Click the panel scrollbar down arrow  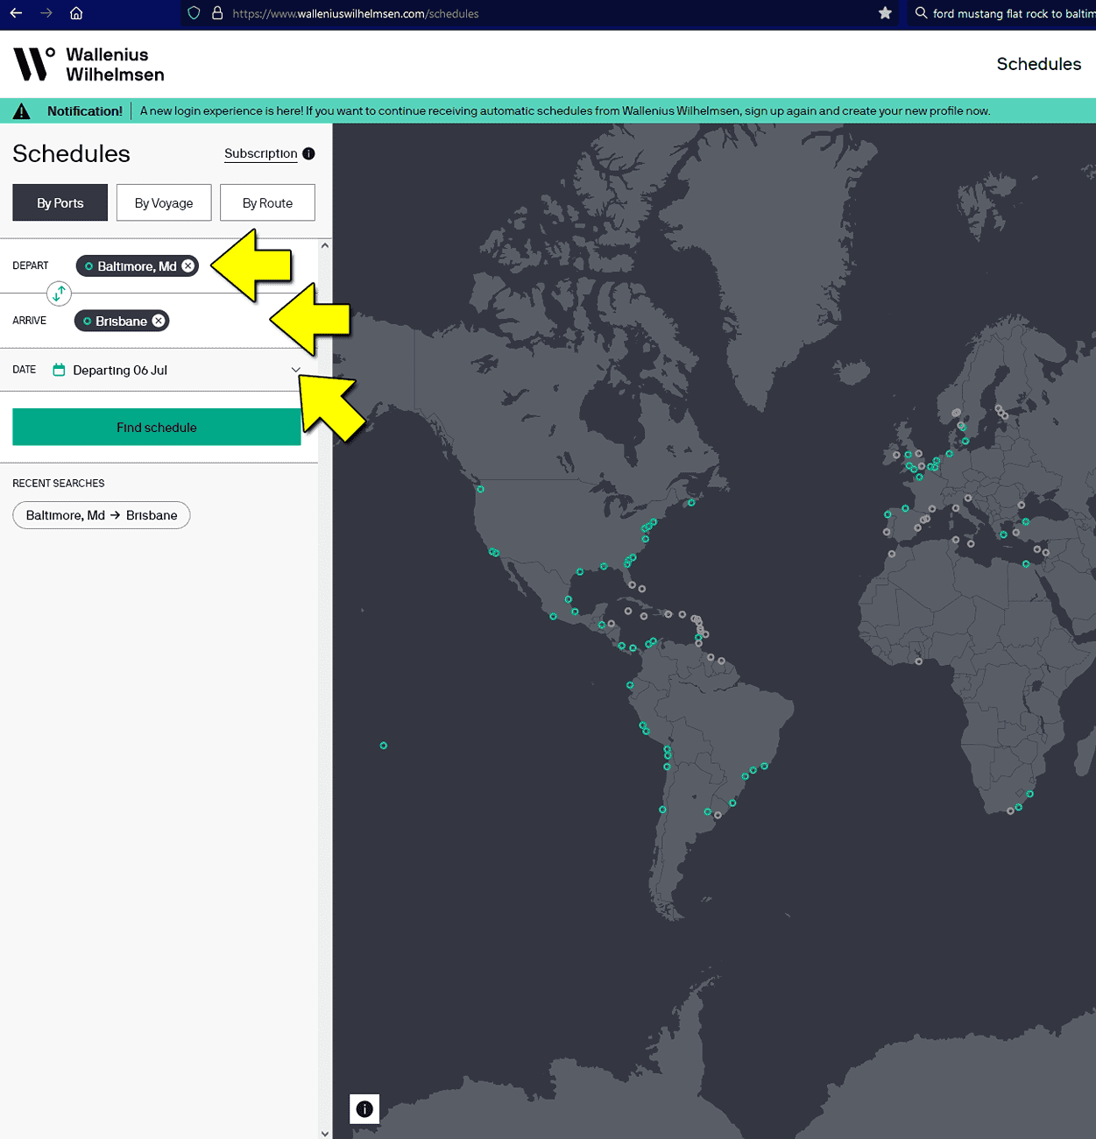[325, 1133]
